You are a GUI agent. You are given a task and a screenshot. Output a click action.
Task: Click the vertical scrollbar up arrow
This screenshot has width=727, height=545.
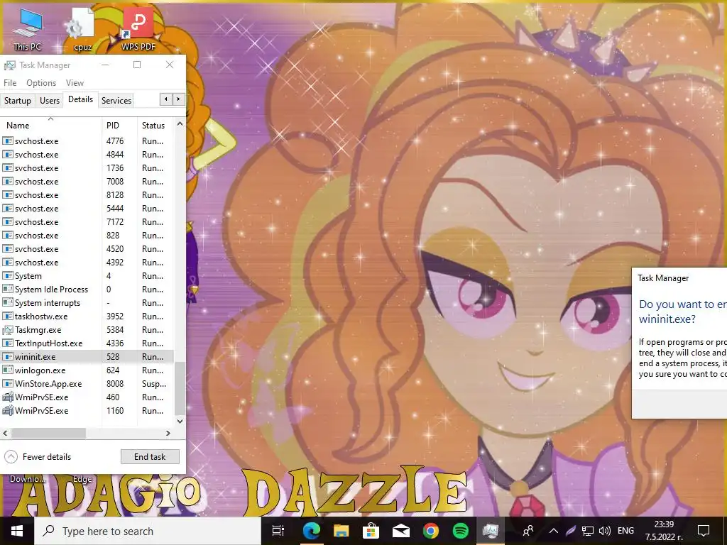coord(180,123)
